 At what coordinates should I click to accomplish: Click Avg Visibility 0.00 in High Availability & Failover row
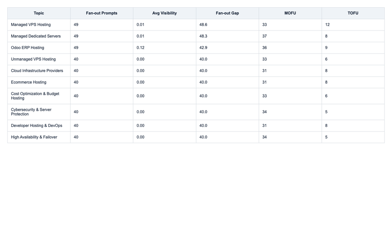140,137
